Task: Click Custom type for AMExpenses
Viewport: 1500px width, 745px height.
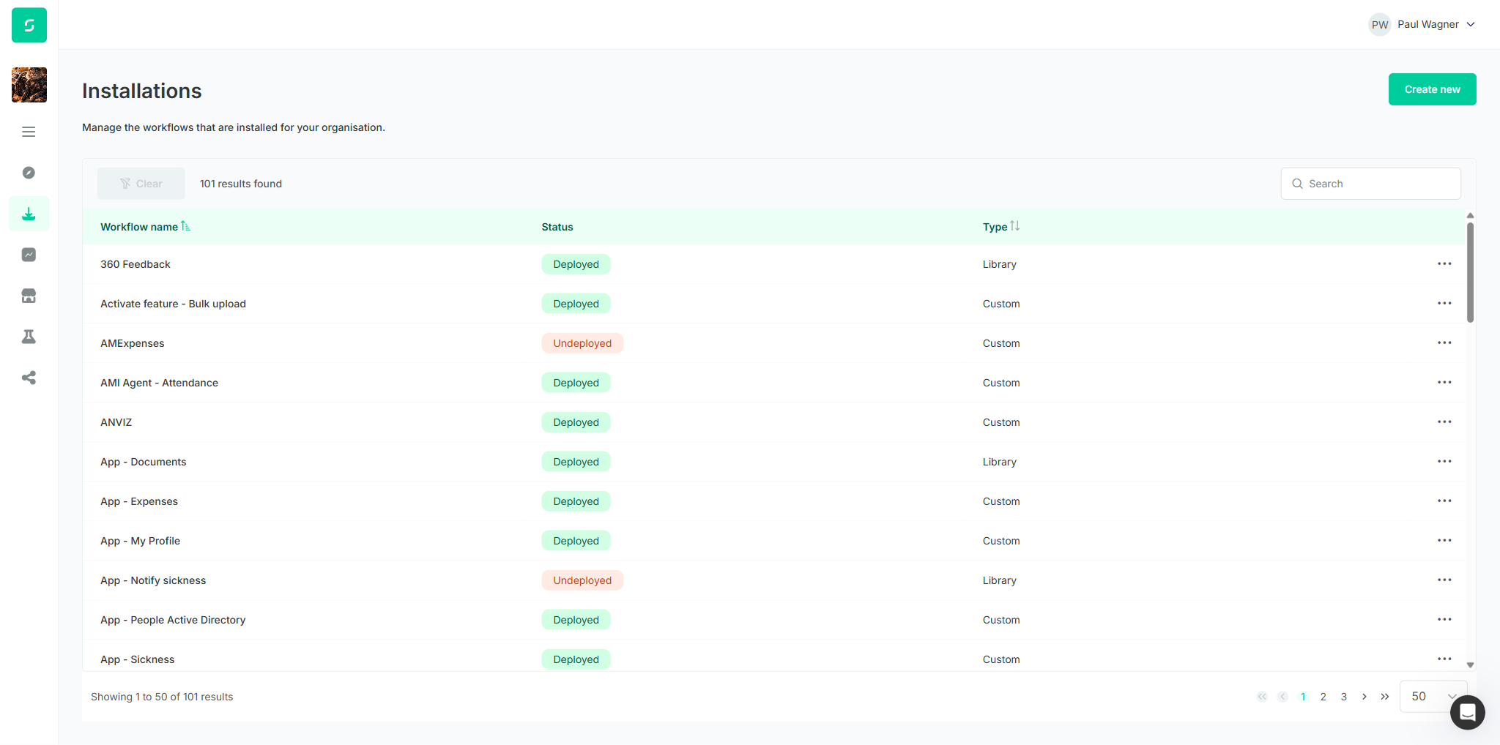Action: coord(1001,343)
